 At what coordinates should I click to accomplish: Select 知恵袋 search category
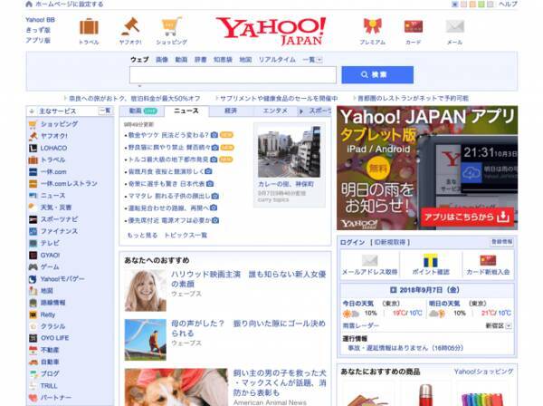223,60
